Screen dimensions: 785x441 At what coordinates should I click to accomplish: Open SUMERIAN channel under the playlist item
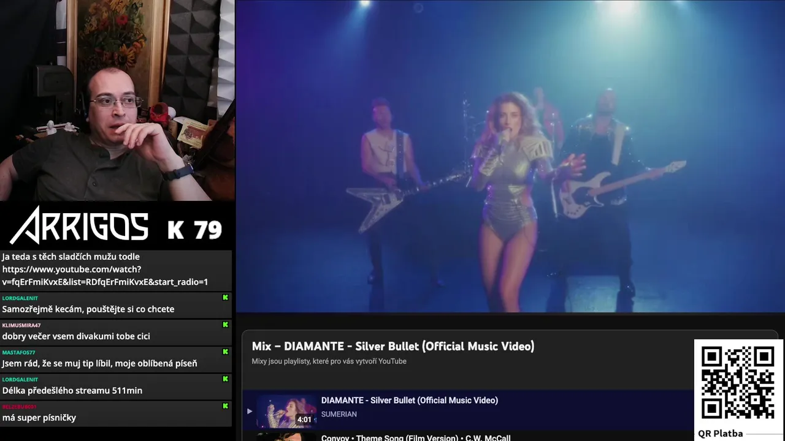pos(339,414)
